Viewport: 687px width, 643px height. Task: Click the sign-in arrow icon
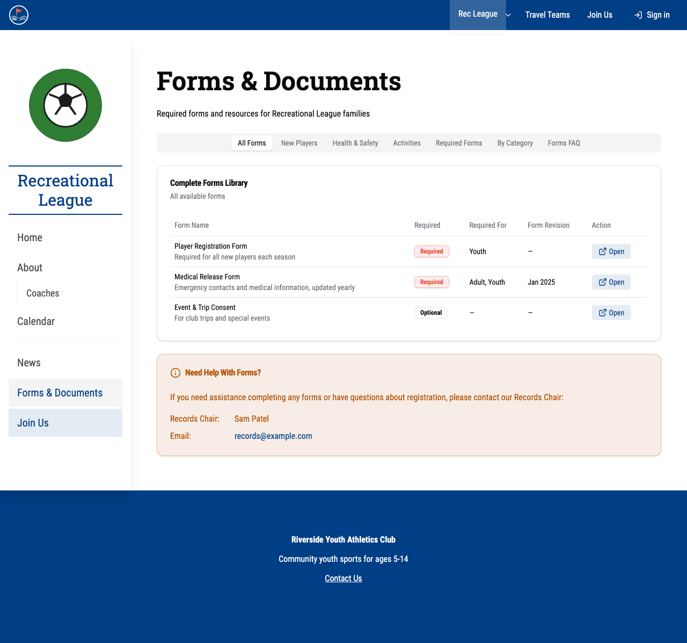point(638,15)
